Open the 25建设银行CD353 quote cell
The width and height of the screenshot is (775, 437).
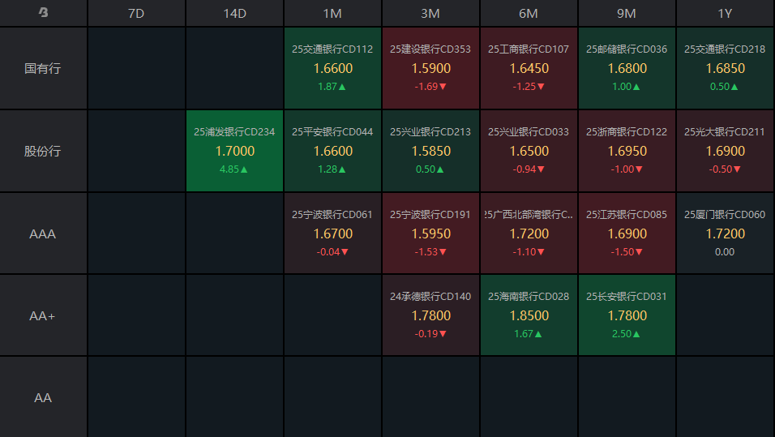tap(430, 68)
